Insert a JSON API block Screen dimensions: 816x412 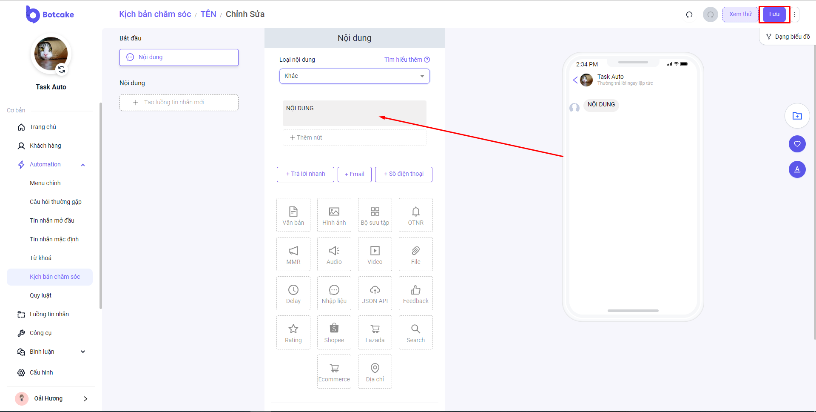pos(375,293)
